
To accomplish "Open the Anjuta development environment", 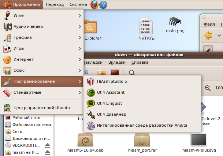I will [142, 125].
